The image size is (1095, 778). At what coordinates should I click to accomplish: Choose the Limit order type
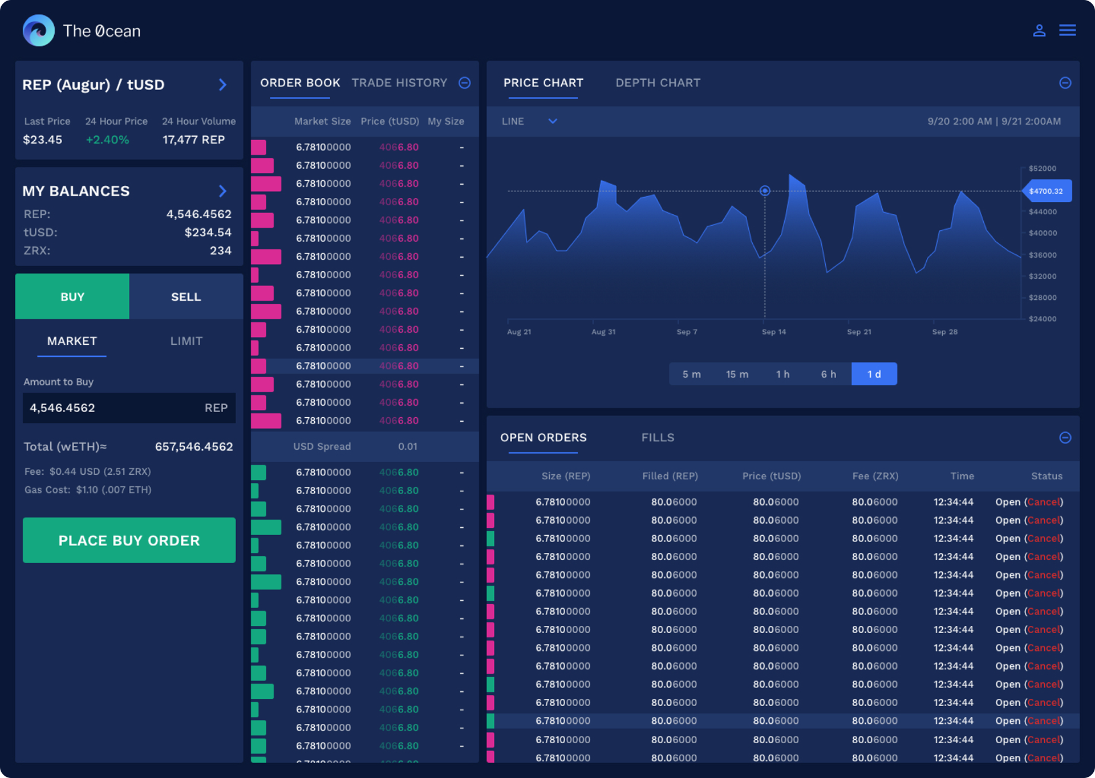click(x=186, y=341)
